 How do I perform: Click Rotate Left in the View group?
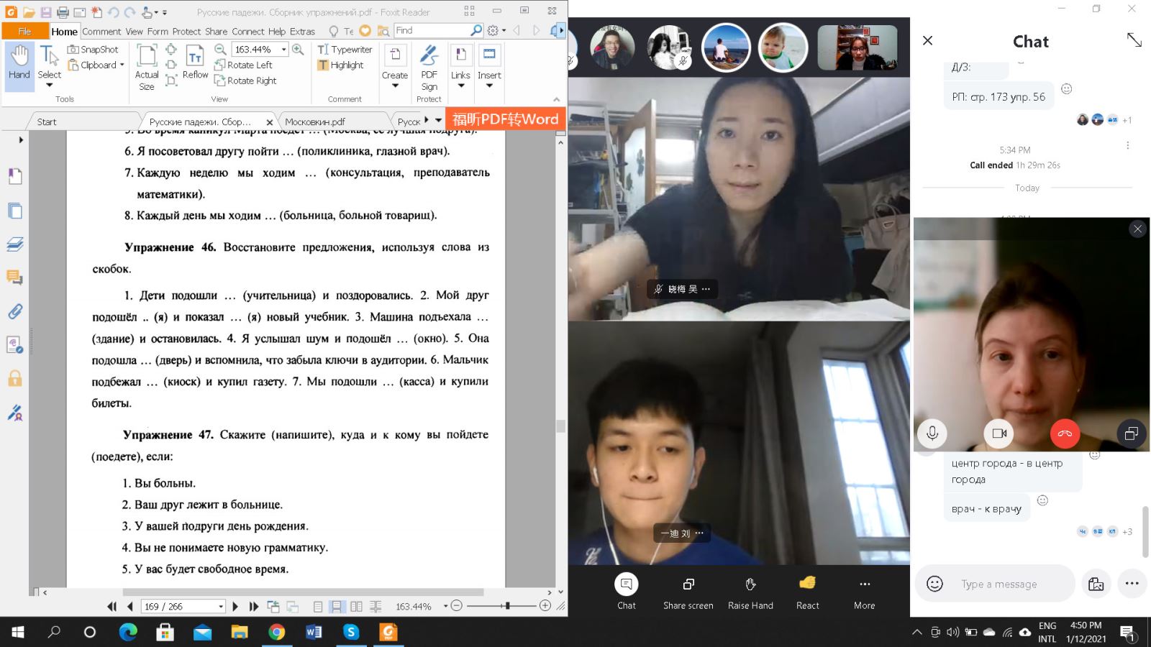pos(243,65)
